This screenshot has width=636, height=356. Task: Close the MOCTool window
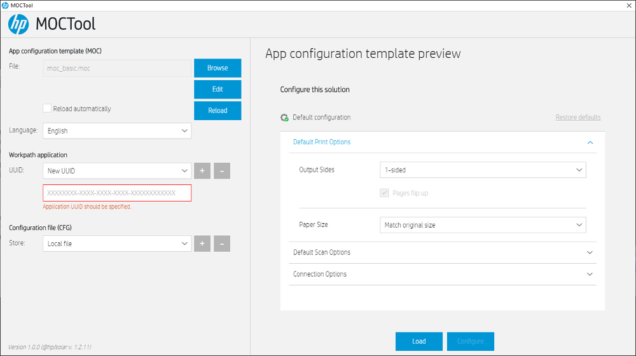pyautogui.click(x=629, y=5)
